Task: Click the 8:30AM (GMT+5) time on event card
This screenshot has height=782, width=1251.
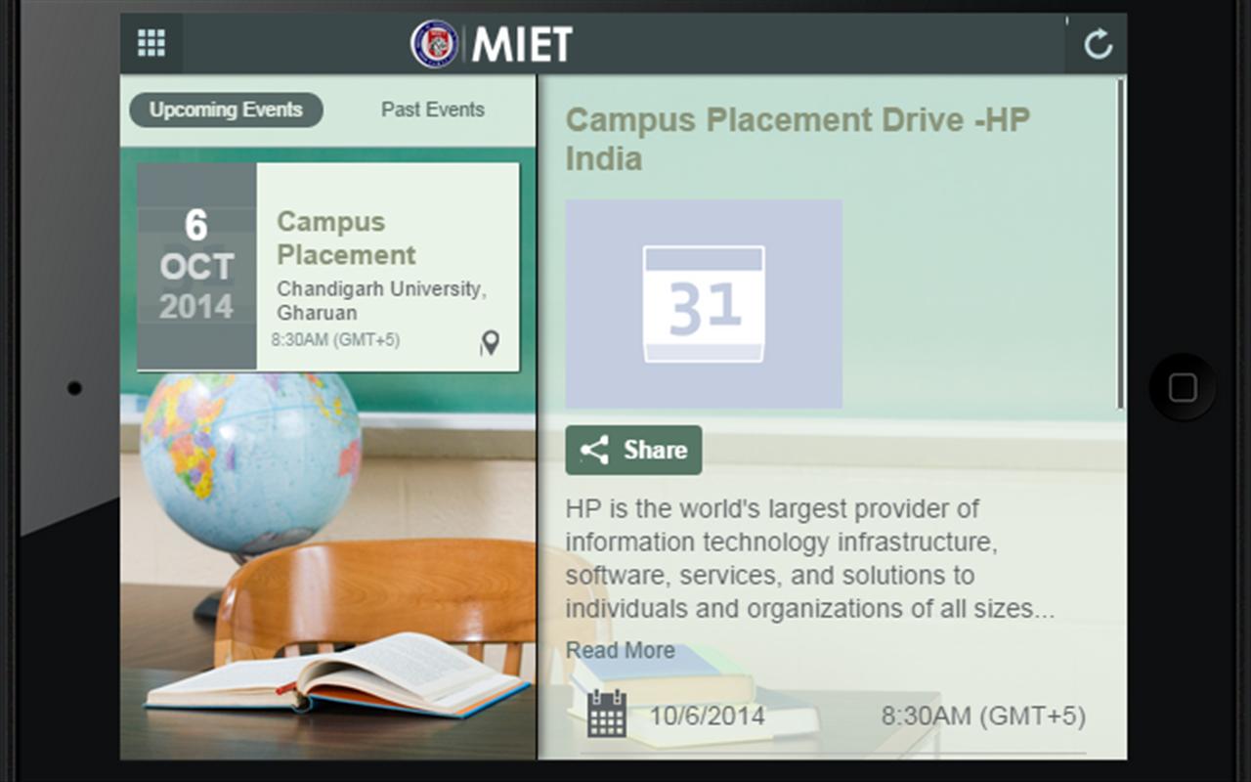Action: pos(335,340)
